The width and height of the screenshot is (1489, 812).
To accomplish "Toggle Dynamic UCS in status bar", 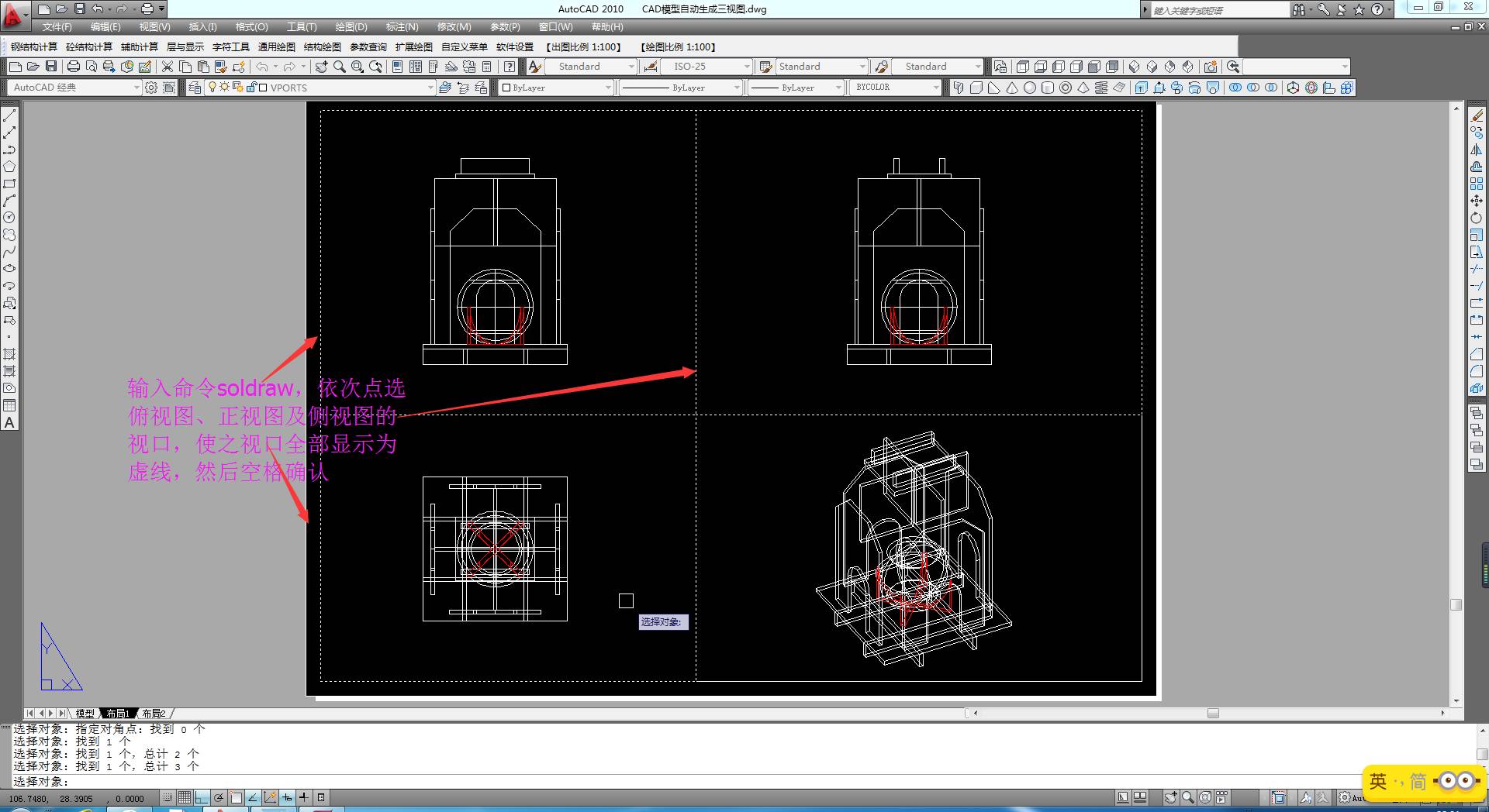I will point(270,797).
